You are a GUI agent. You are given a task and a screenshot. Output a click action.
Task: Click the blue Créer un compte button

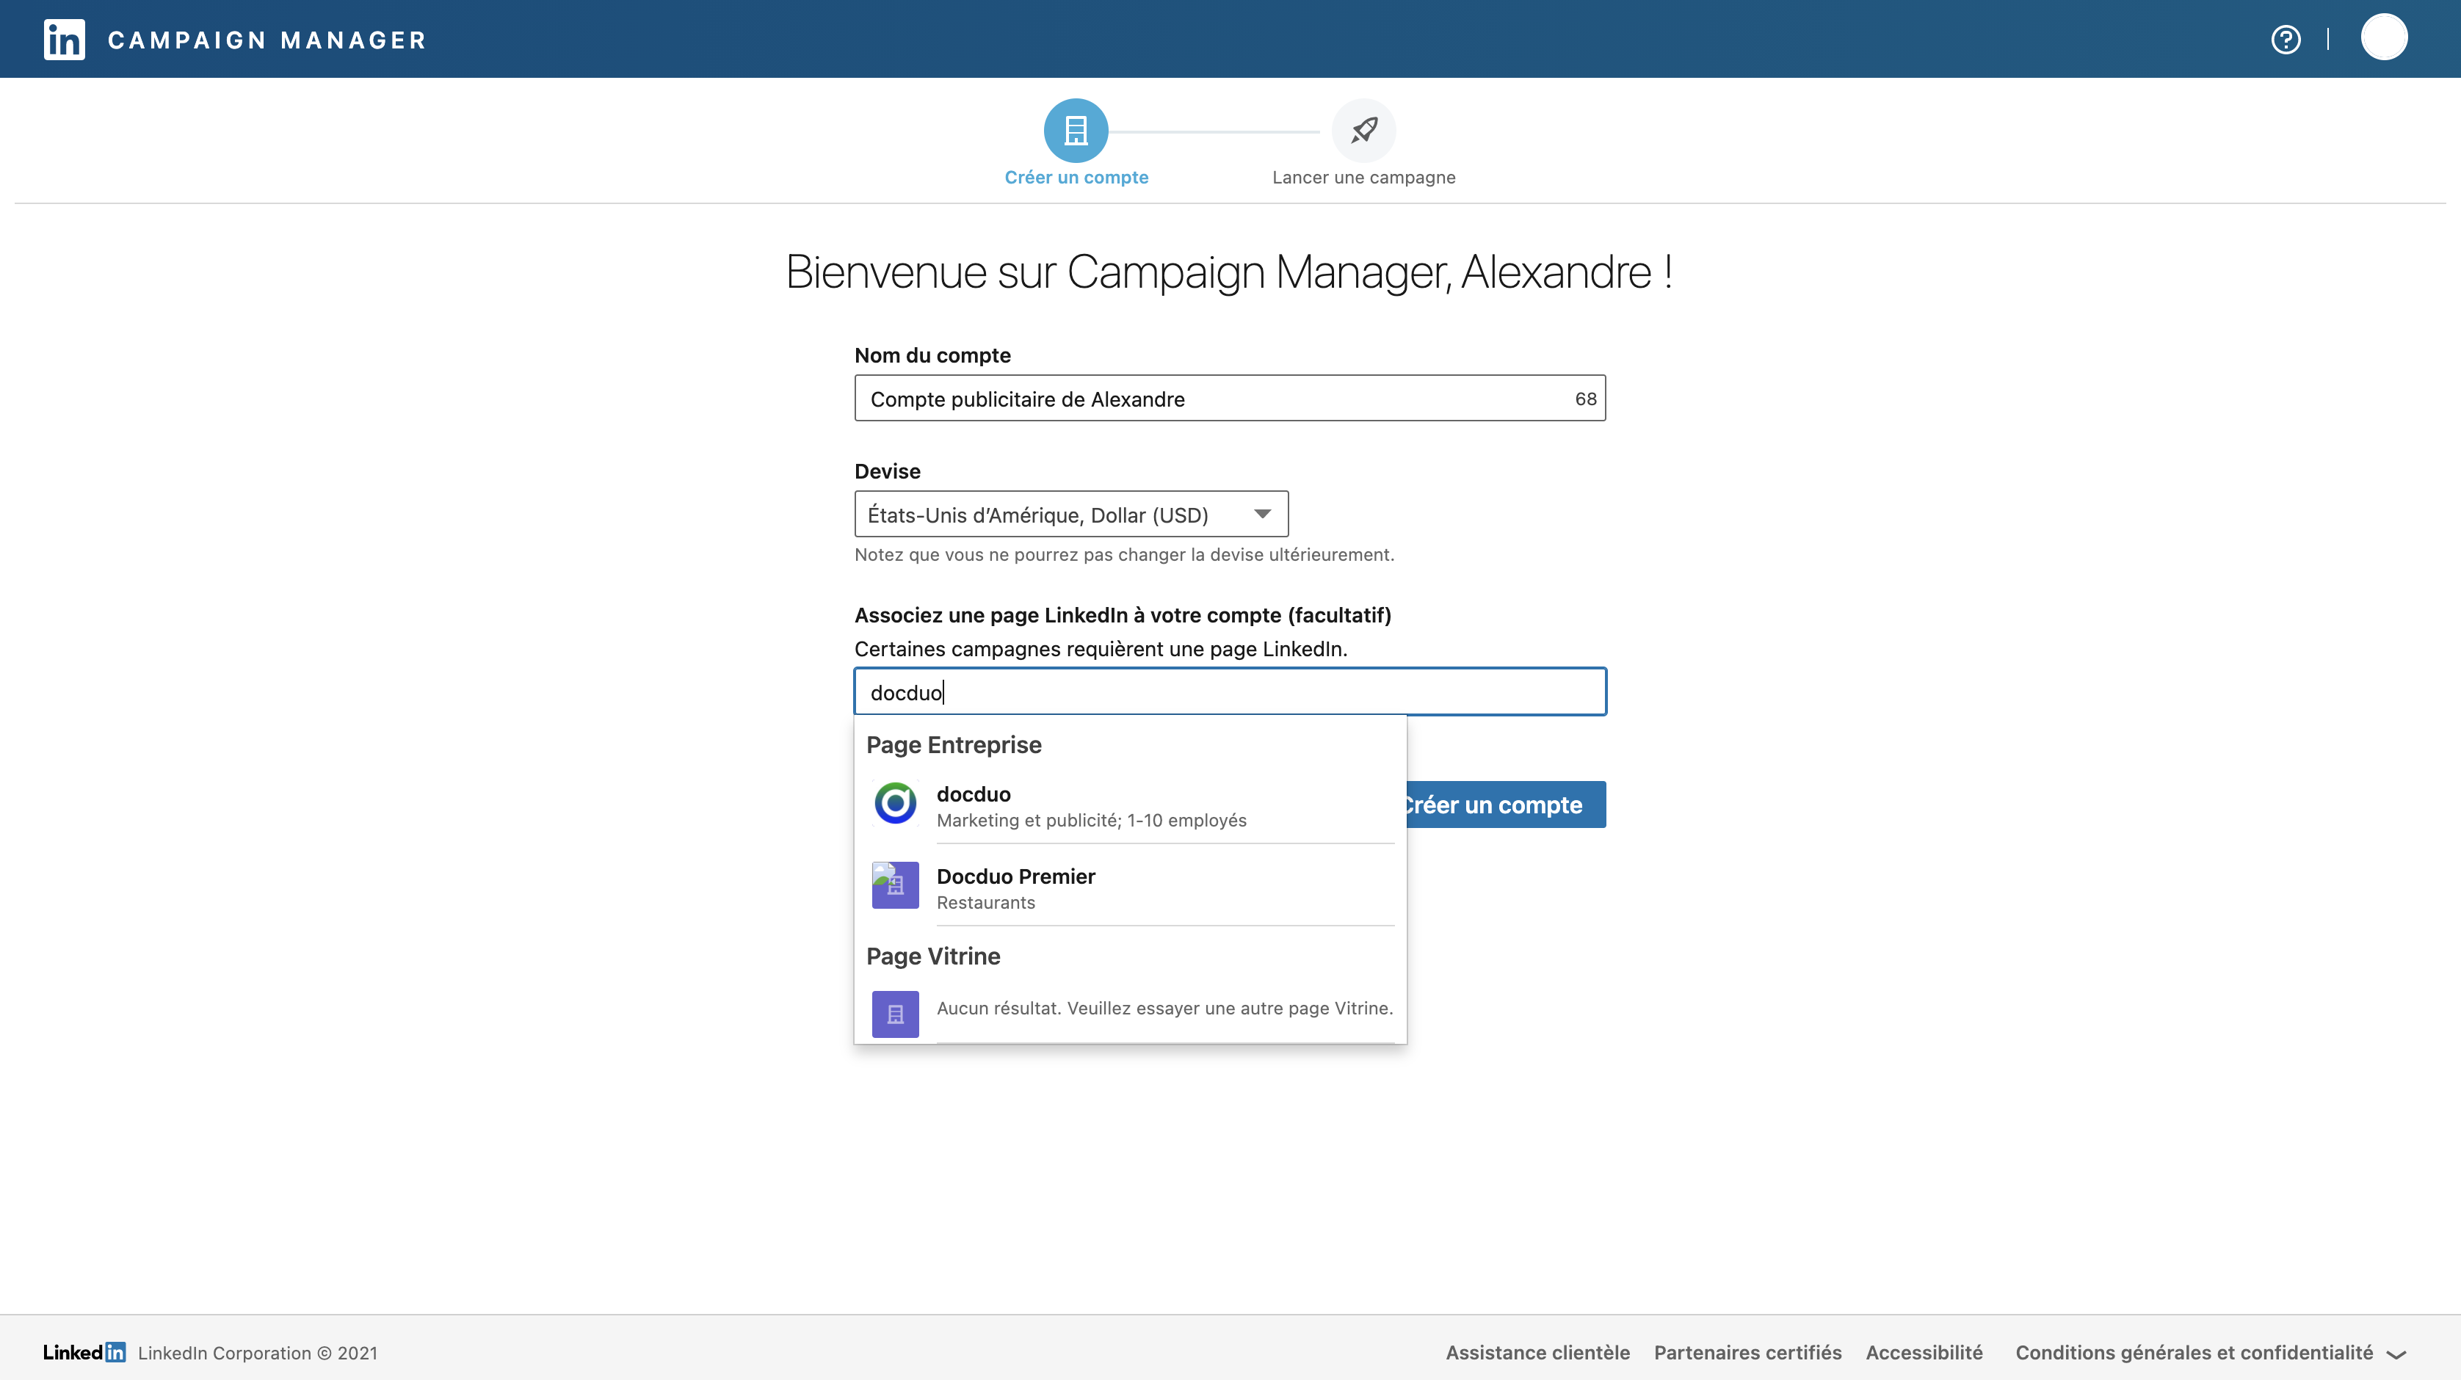(1506, 805)
